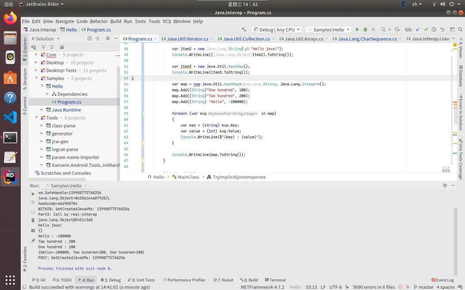Expand the Java.Runtime project node

(42, 110)
